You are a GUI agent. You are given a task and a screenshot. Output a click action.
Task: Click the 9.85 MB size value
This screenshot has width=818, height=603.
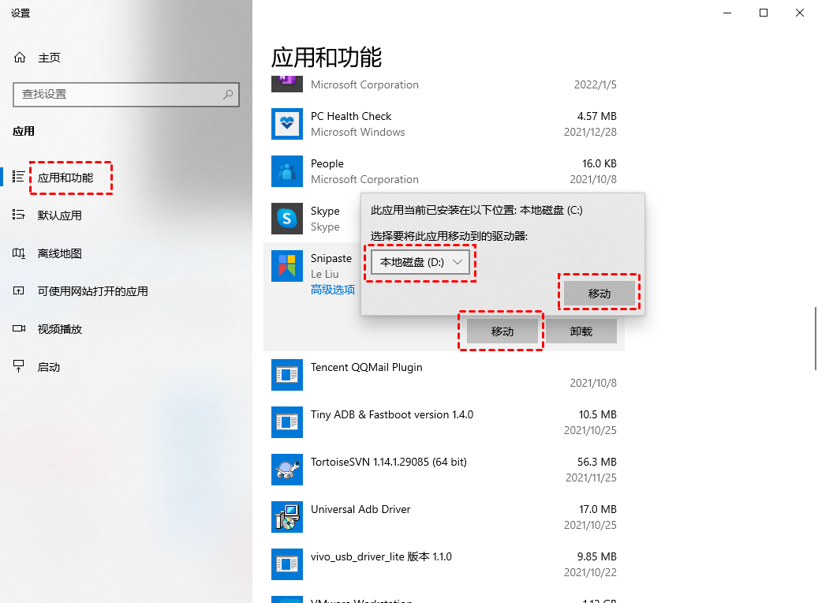pyautogui.click(x=597, y=556)
